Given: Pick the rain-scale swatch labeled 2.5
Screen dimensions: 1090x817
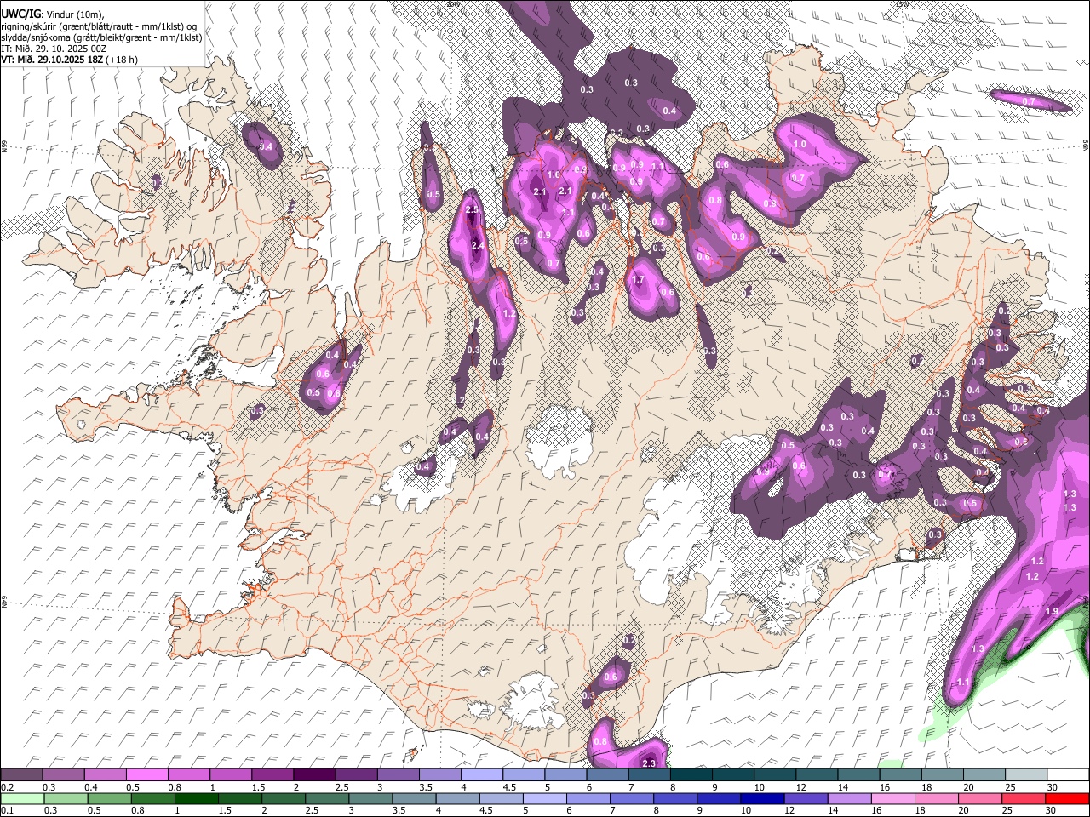Looking at the screenshot, I should tap(327, 798).
